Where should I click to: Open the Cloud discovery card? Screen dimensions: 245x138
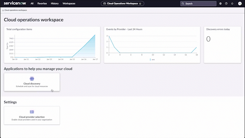point(32,82)
